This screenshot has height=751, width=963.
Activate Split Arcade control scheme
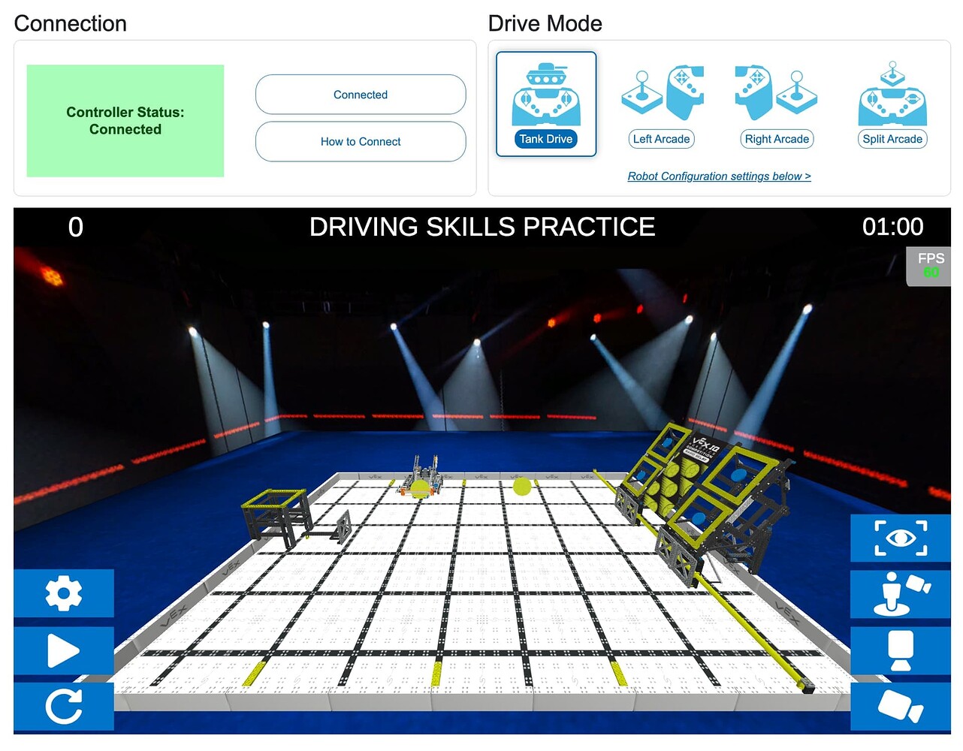pyautogui.click(x=892, y=139)
